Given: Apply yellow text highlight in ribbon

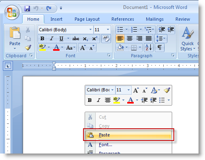Looking at the screenshot, I should pyautogui.click(x=43, y=48).
